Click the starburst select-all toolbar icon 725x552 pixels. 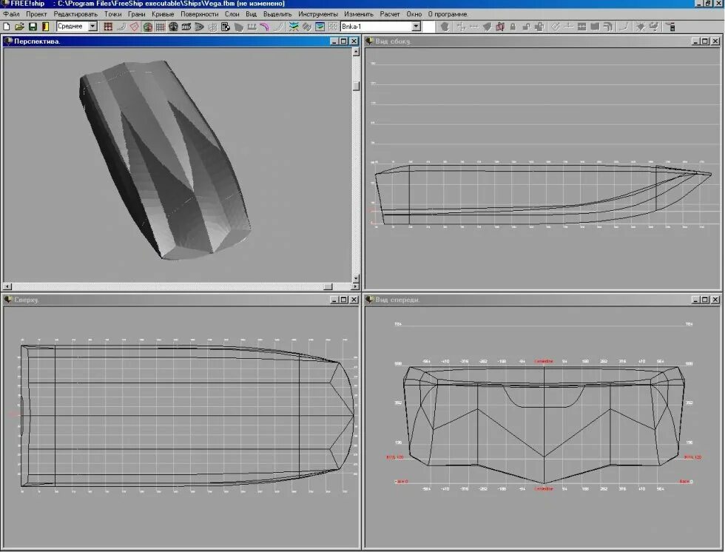(641, 27)
